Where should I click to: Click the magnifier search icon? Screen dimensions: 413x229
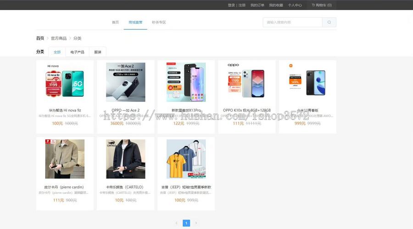[329, 22]
